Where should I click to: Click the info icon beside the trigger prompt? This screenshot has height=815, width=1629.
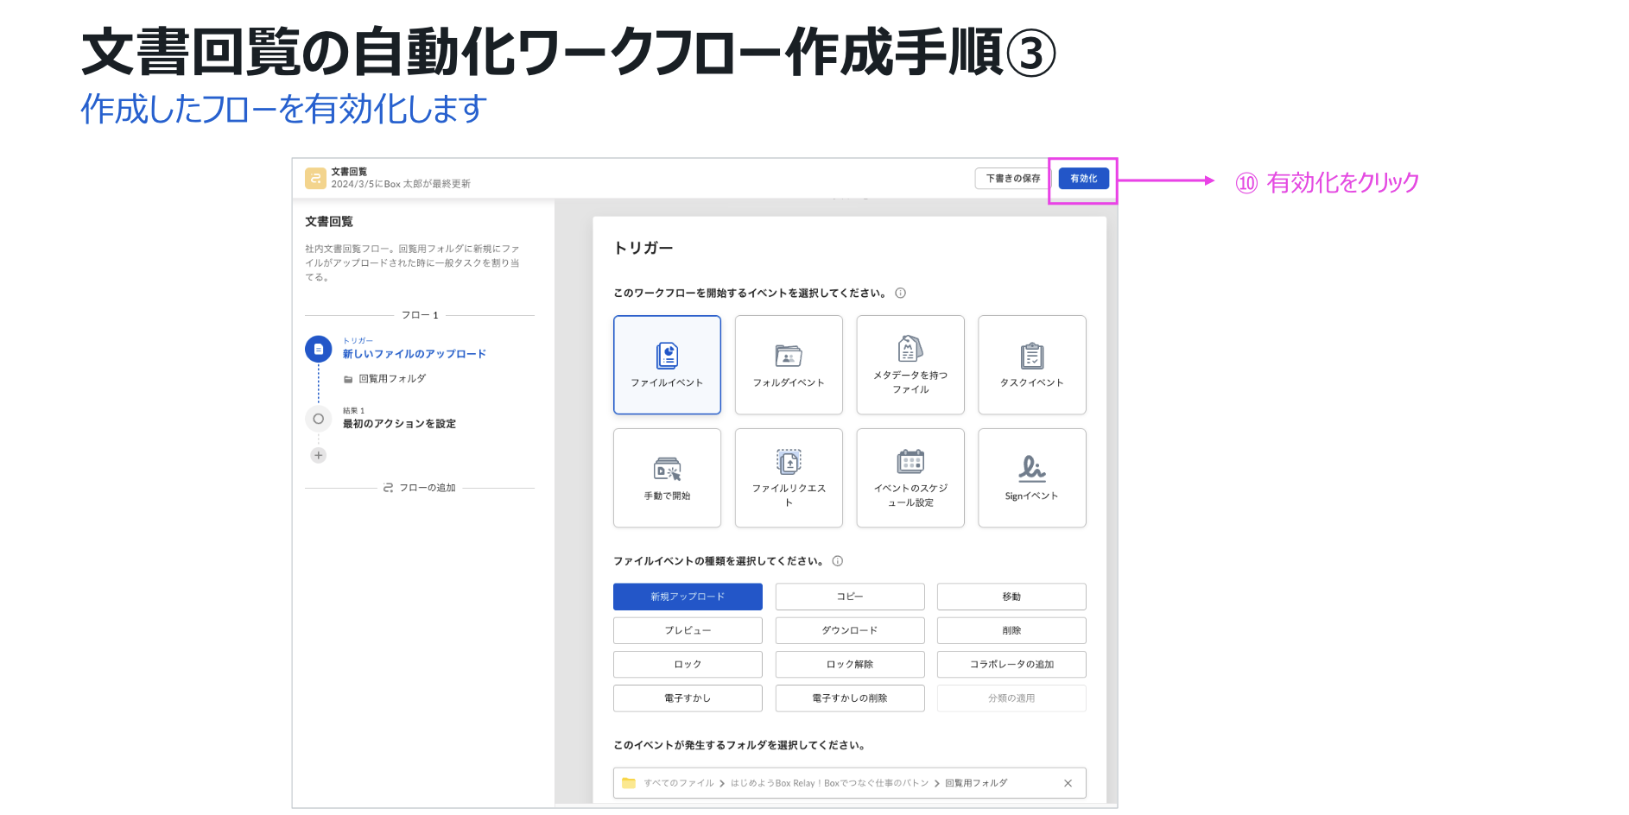900,294
